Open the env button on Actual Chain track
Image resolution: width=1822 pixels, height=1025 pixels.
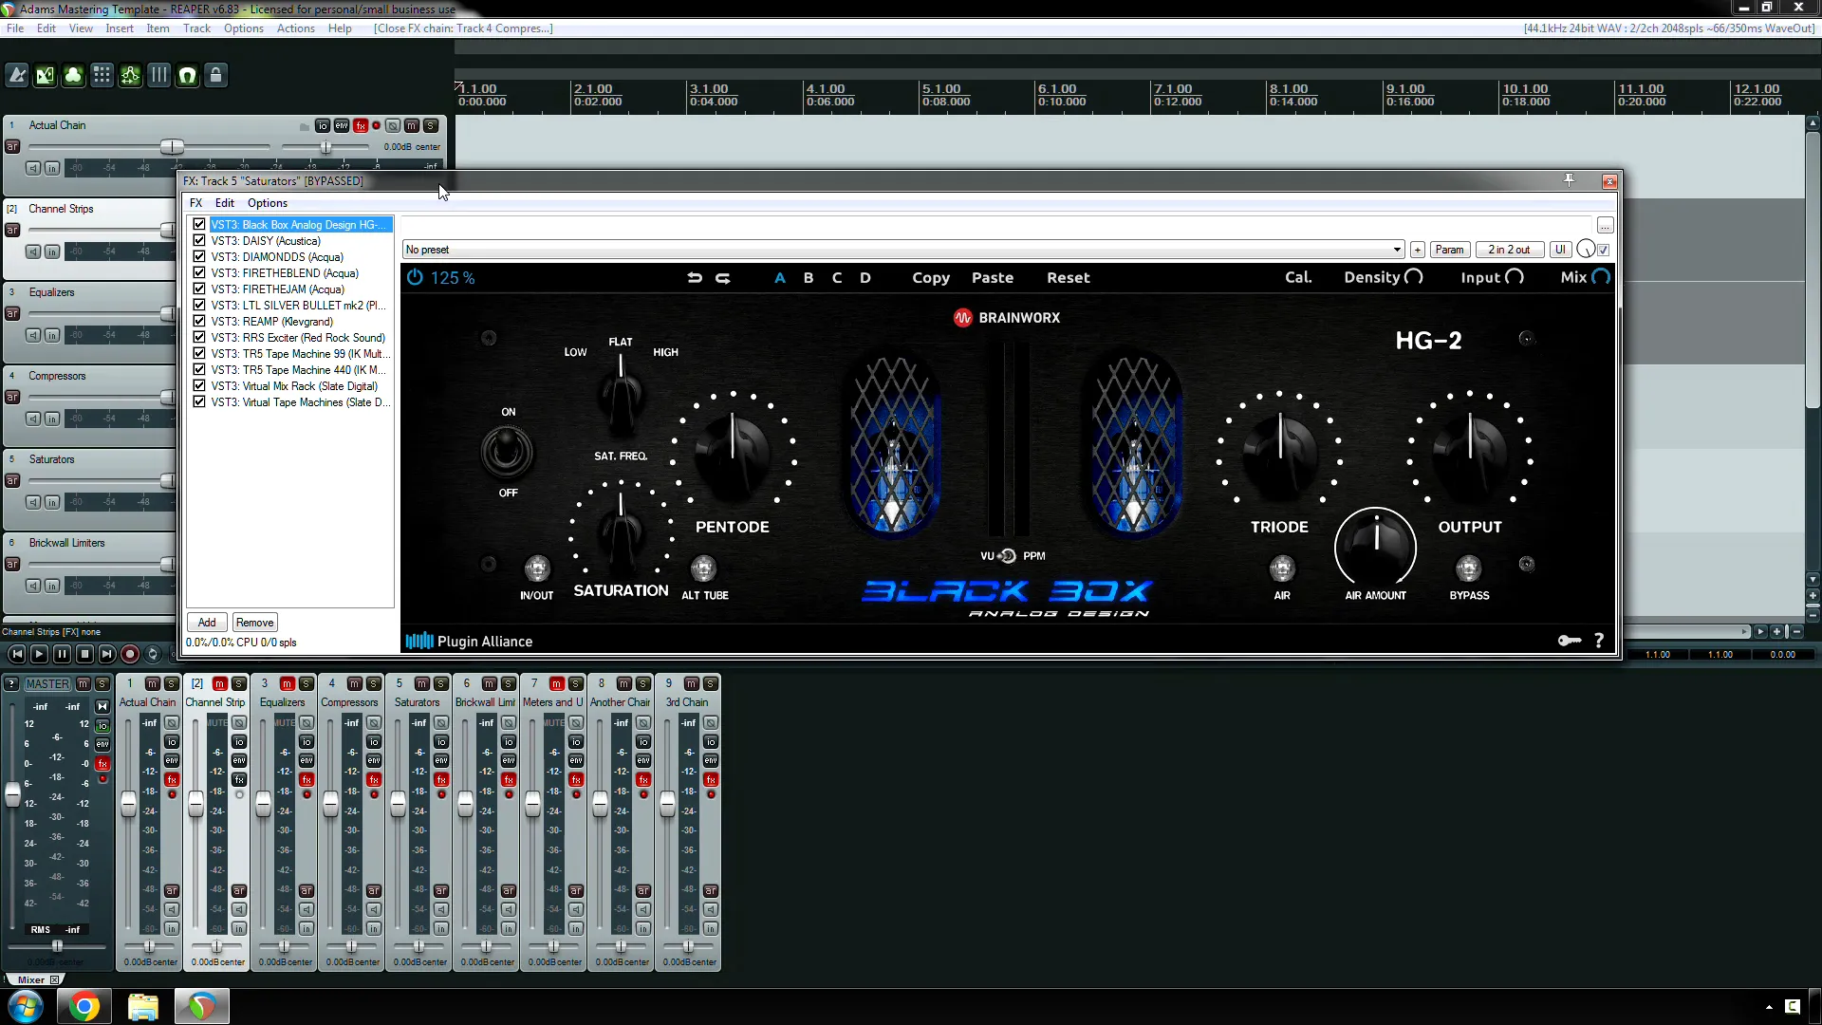[342, 125]
